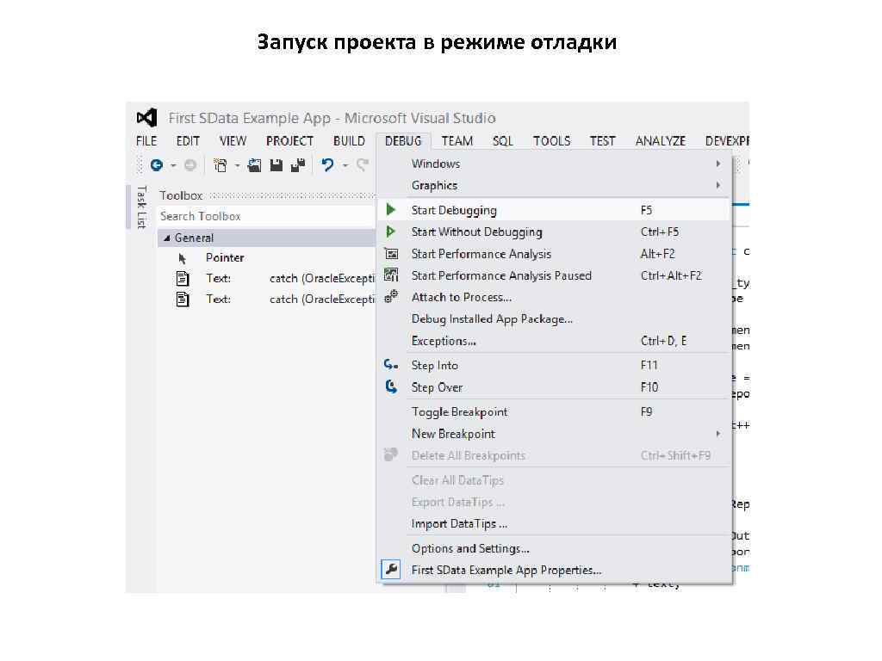The image size is (882, 661).
Task: Select the Pointer item in Toolbox
Action: pyautogui.click(x=224, y=256)
